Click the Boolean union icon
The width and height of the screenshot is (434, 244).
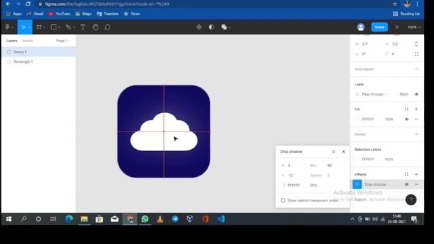click(x=224, y=27)
